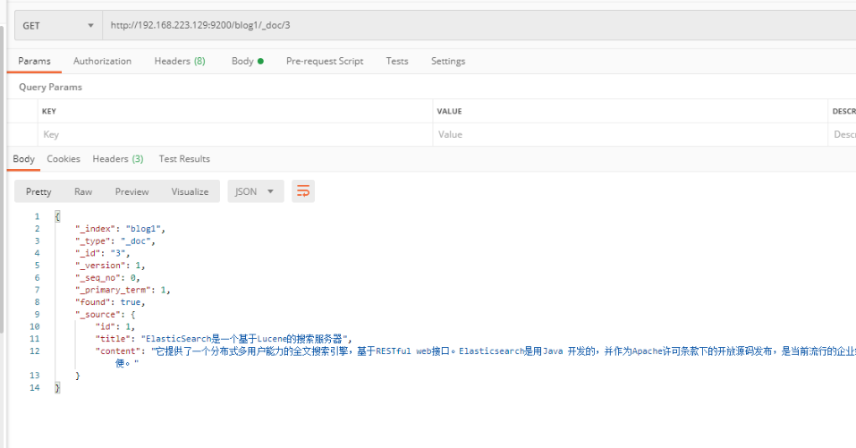Click the "id": 1 line in _source
Image resolution: width=856 pixels, height=448 pixels.
coord(115,326)
